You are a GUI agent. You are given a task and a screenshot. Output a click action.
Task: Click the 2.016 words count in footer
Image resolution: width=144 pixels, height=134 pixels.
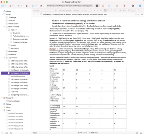pos(82,133)
